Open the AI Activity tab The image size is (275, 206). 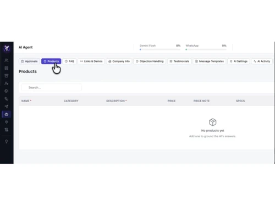pyautogui.click(x=262, y=62)
